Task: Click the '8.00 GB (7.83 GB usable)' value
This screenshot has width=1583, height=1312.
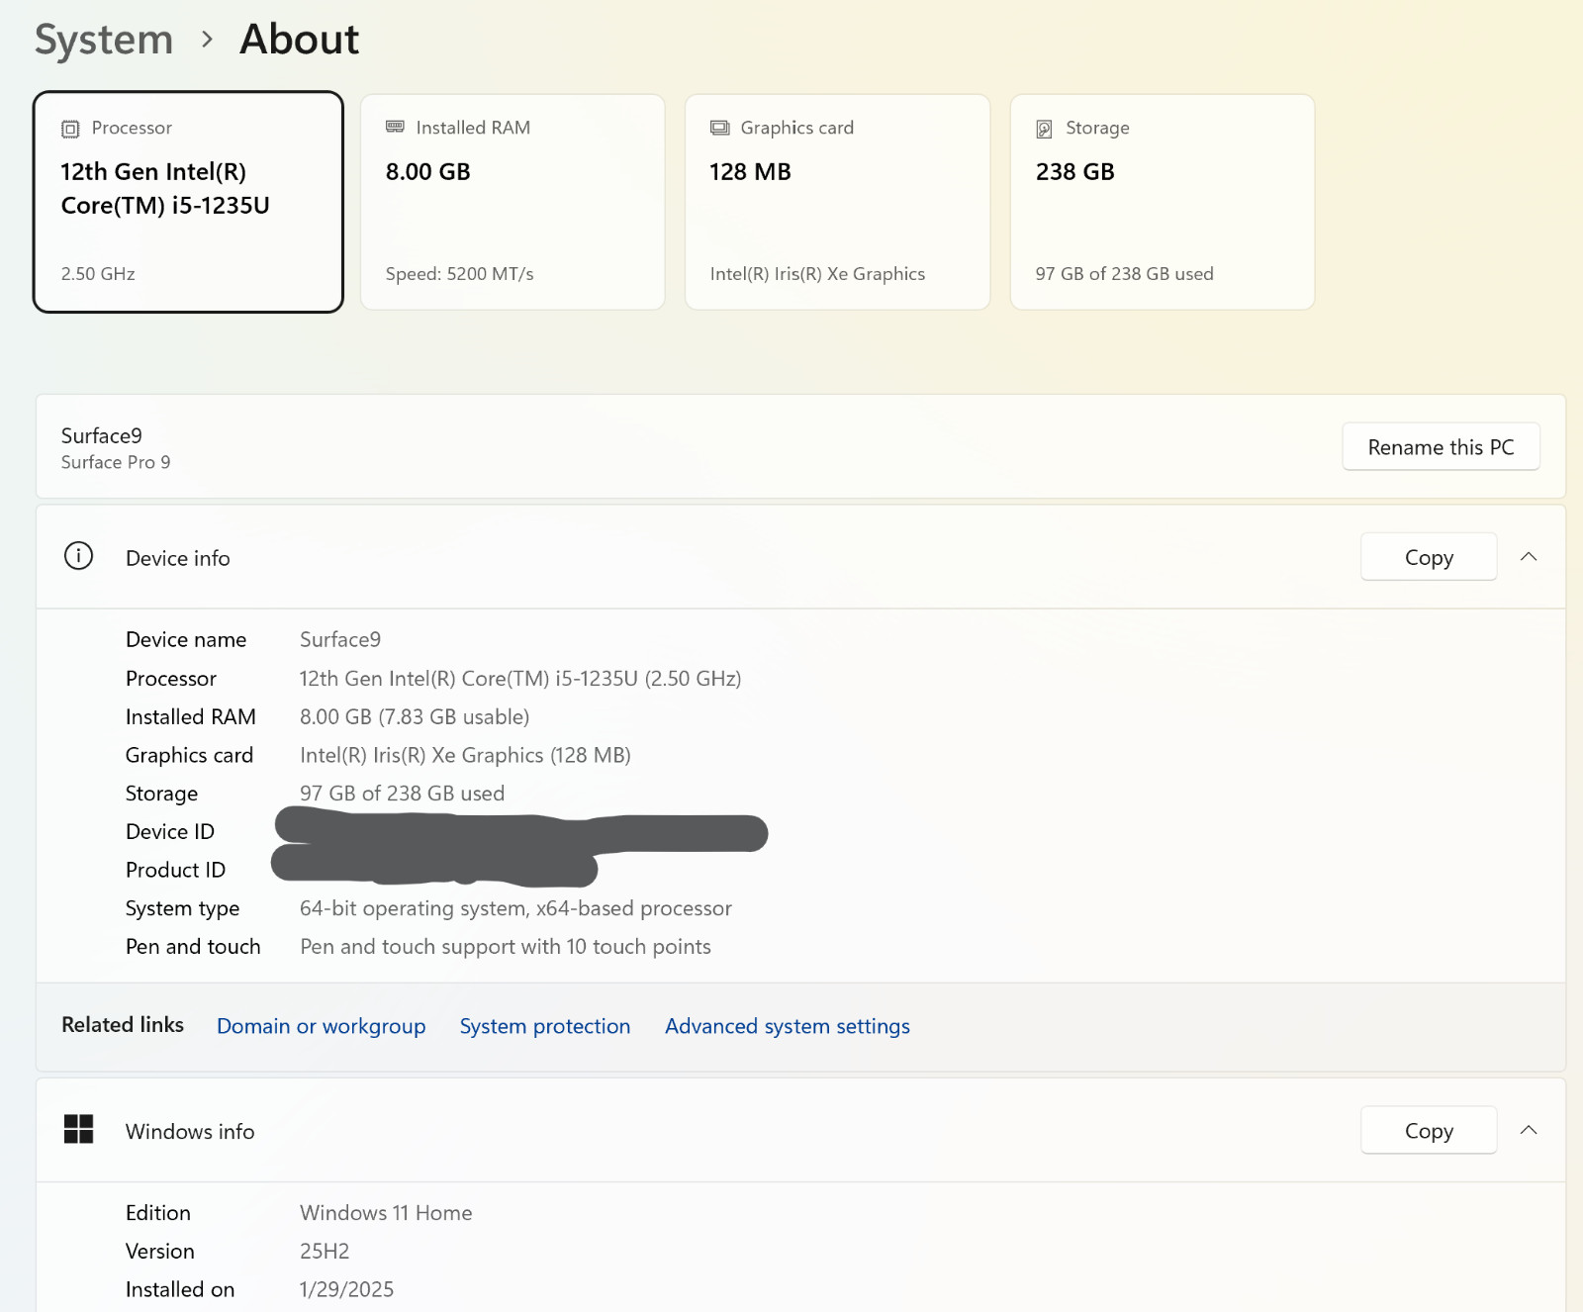Action: point(415,716)
